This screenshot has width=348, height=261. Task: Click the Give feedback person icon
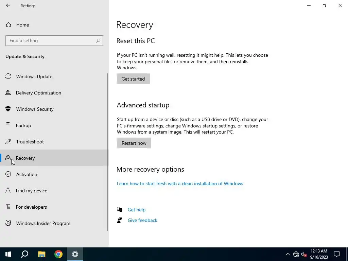(x=120, y=220)
